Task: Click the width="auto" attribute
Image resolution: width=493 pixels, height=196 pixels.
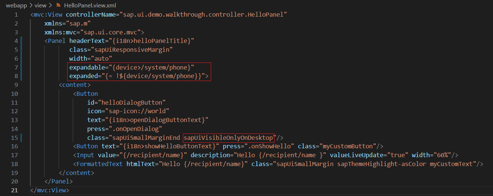Action: point(91,58)
